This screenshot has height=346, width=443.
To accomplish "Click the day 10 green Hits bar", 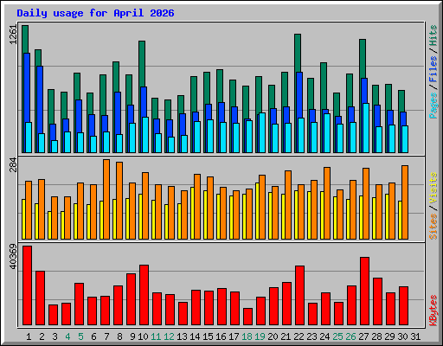I will tap(142, 64).
